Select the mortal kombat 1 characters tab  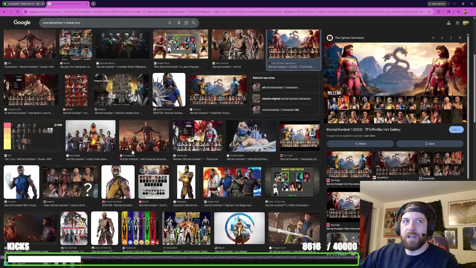point(68,4)
